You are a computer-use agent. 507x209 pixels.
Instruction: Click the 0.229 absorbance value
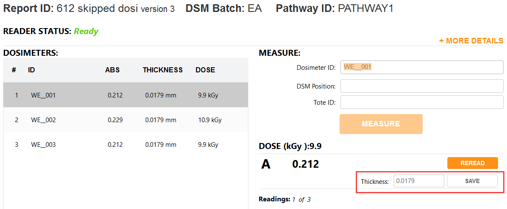pyautogui.click(x=115, y=120)
